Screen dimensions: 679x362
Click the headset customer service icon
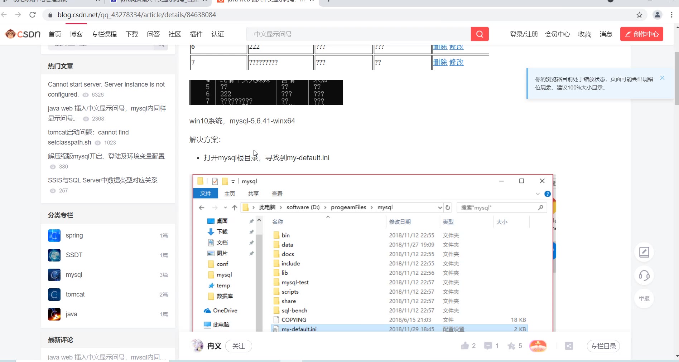(644, 275)
